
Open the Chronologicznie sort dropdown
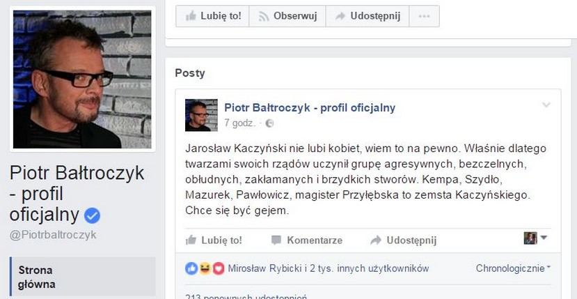513,268
